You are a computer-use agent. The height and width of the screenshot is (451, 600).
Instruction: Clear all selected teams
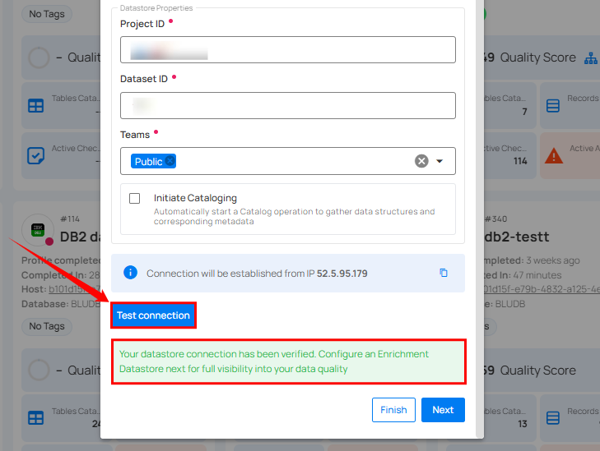421,161
